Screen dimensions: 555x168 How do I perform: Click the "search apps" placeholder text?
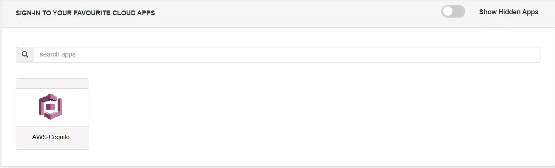(x=58, y=55)
